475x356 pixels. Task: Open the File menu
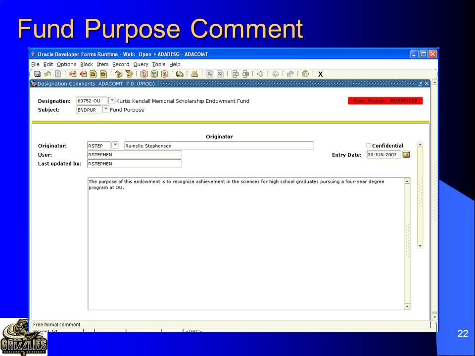click(x=35, y=64)
